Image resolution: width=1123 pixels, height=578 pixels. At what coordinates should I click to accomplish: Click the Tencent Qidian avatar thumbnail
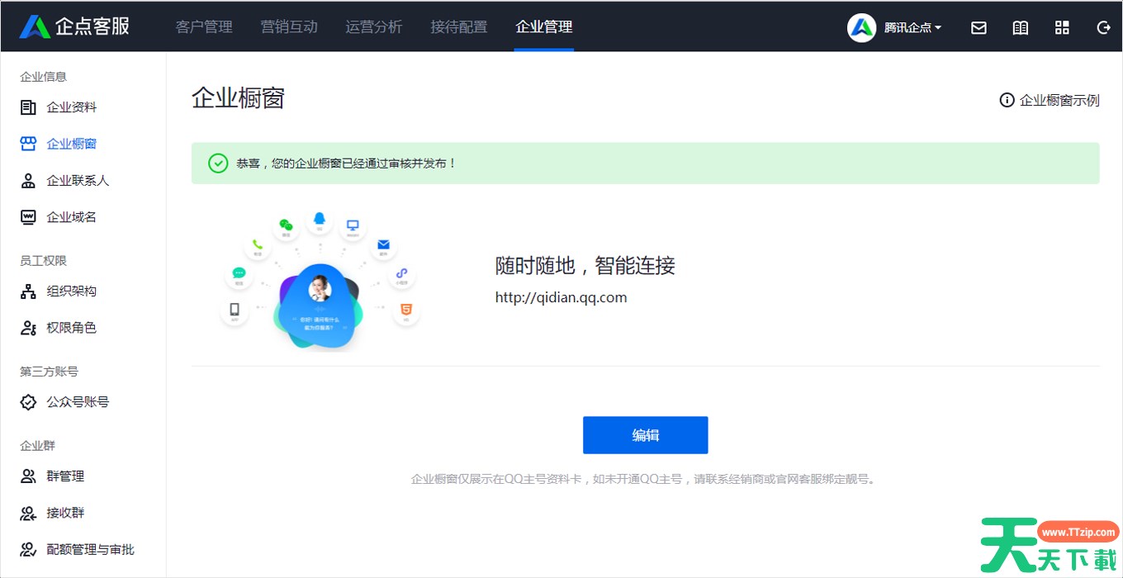click(x=861, y=27)
